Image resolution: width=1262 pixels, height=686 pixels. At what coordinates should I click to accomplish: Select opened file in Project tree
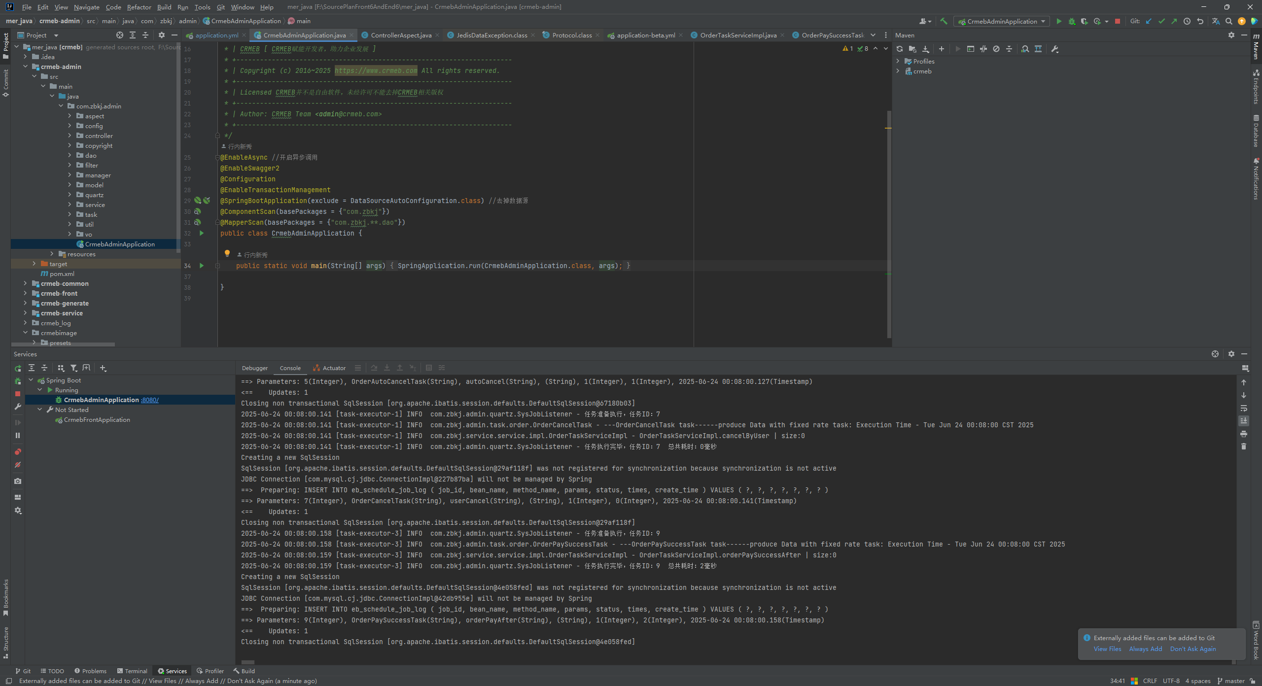click(x=119, y=35)
